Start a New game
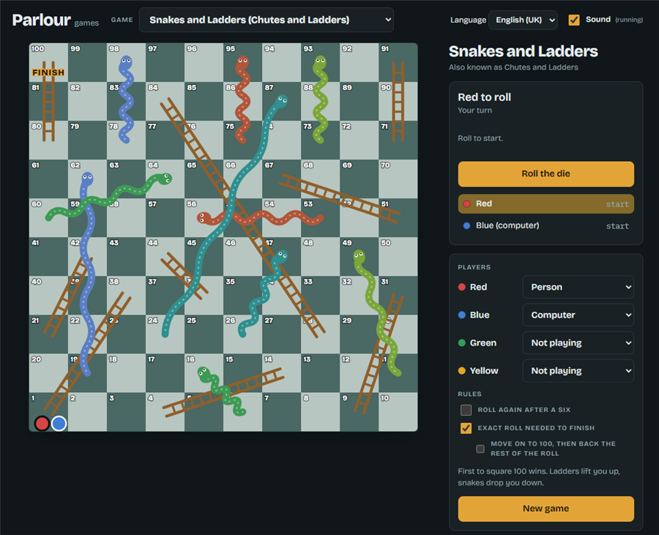Image resolution: width=659 pixels, height=535 pixels. 546,509
